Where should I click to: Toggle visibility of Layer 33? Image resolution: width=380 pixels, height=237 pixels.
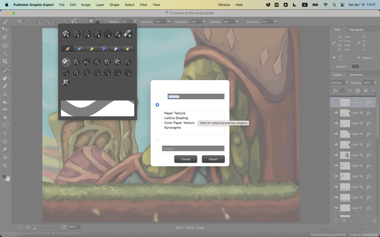click(x=336, y=144)
